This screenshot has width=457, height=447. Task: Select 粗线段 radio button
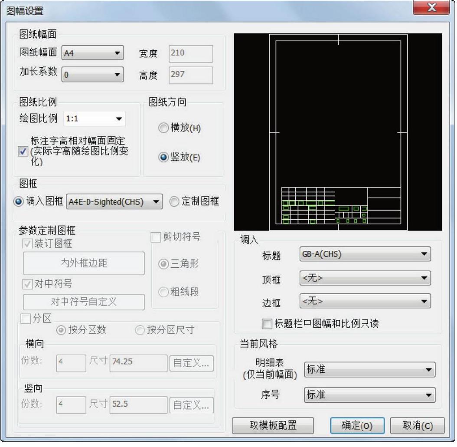pyautogui.click(x=163, y=292)
